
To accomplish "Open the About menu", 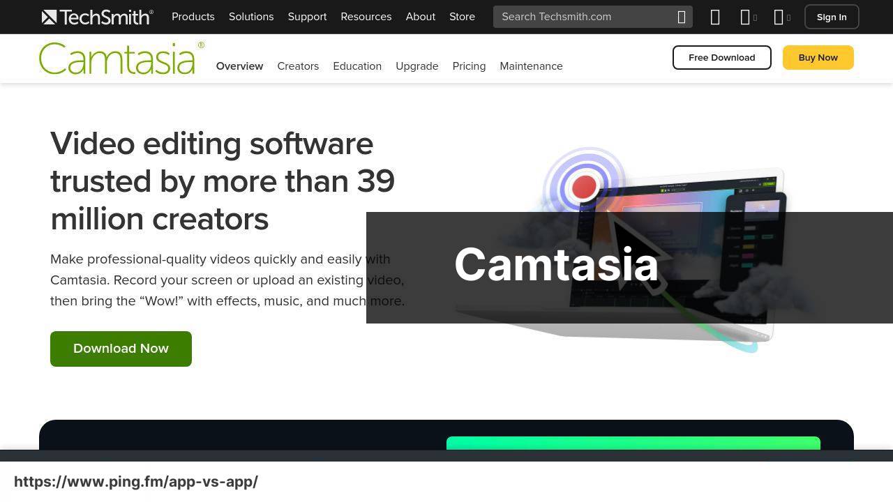I will click(421, 17).
